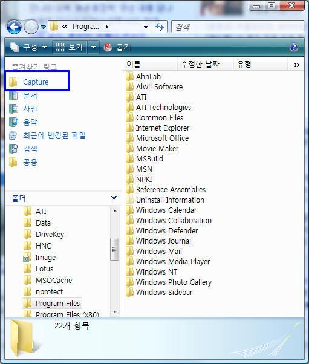The height and width of the screenshot is (364, 309).
Task: Click the 굽기 burn button
Action: 117,47
